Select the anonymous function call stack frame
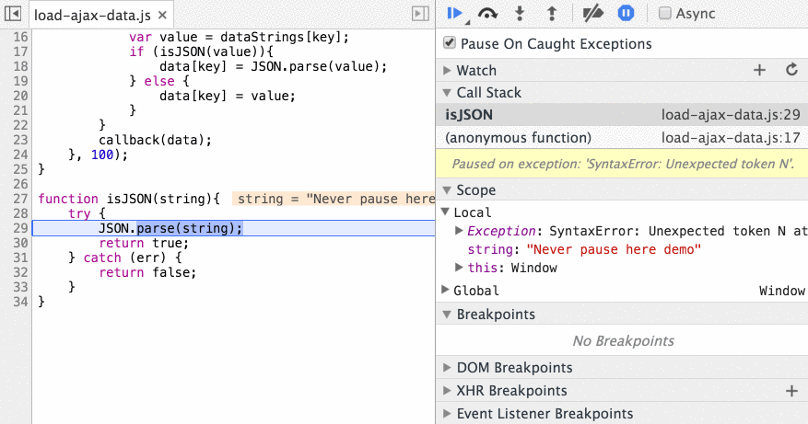The height and width of the screenshot is (424, 808). pos(622,138)
